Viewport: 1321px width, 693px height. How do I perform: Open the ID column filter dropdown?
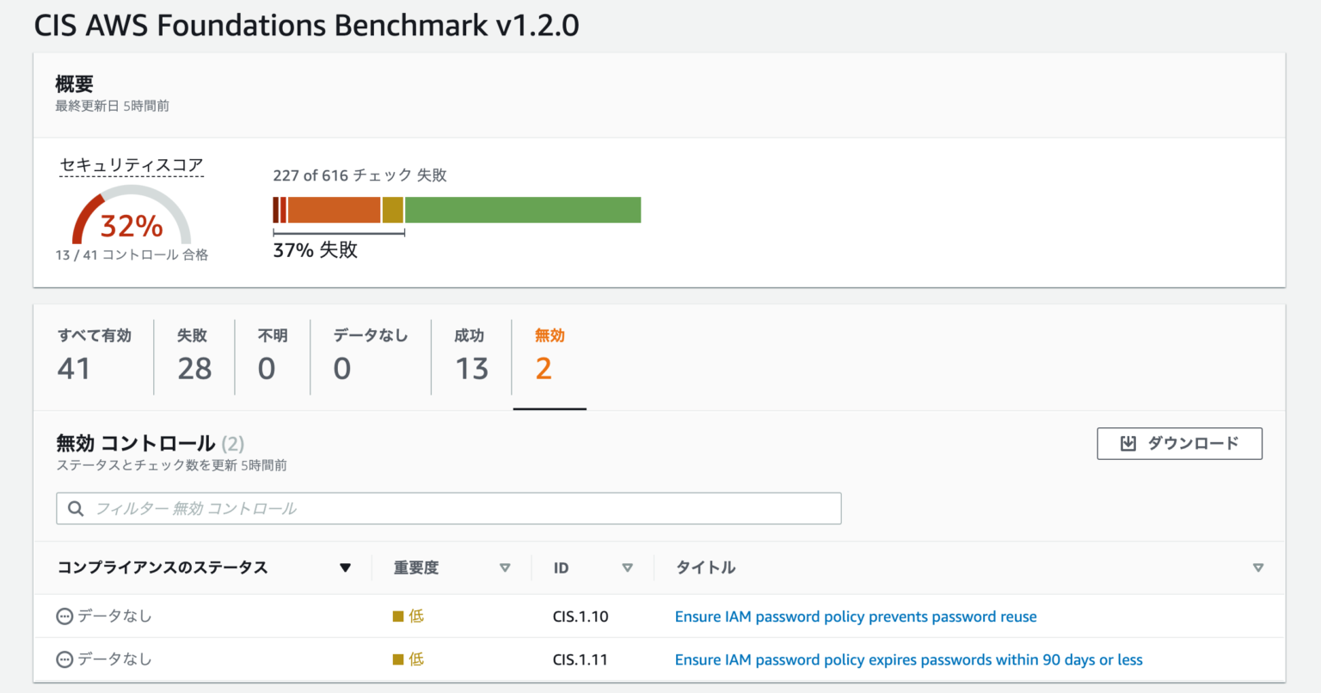coord(629,567)
